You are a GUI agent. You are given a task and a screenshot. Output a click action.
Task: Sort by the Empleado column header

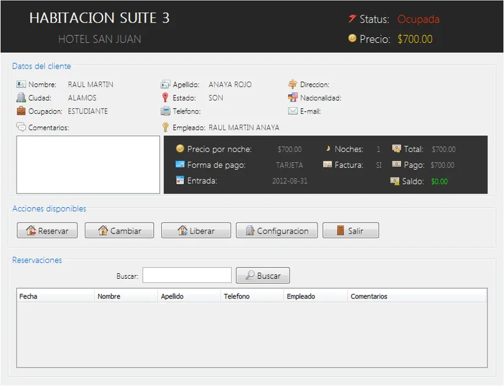[316, 296]
